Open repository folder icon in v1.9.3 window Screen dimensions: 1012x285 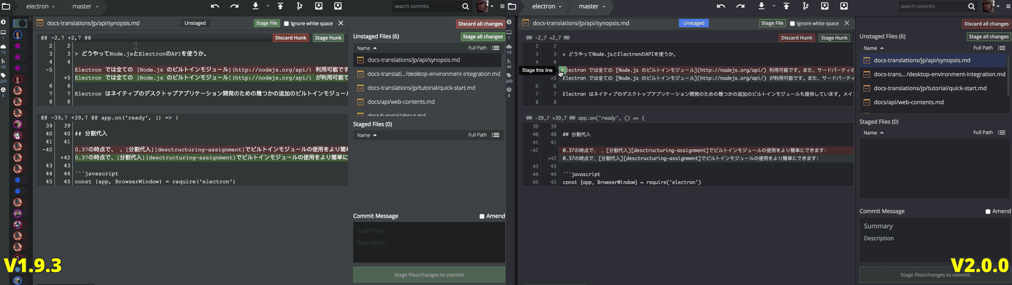click(6, 6)
